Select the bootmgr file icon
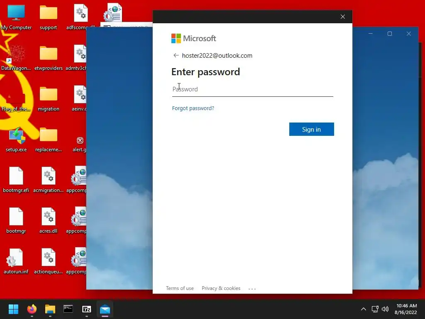This screenshot has width=425, height=319. pos(16,221)
